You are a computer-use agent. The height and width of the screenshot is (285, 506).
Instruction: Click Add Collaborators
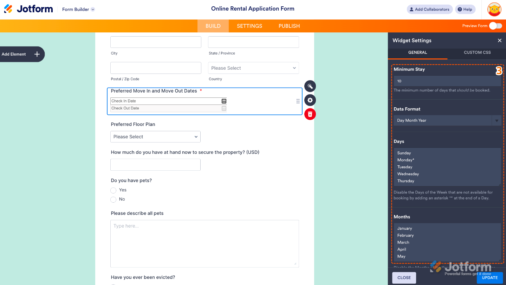(x=429, y=9)
